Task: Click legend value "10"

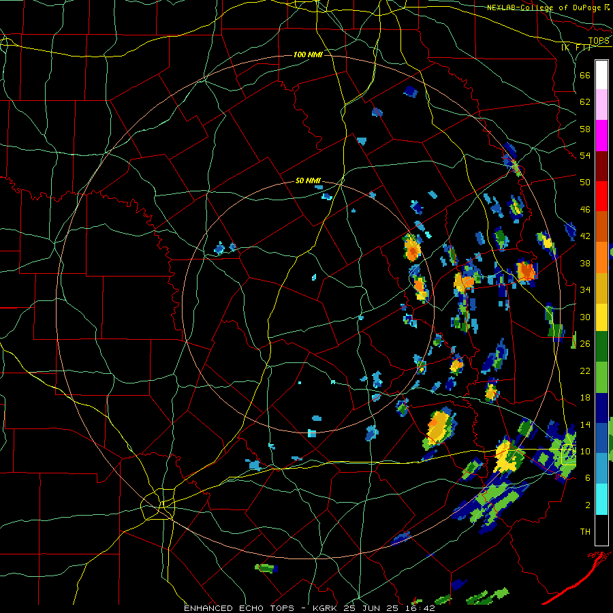Action: 585,451
